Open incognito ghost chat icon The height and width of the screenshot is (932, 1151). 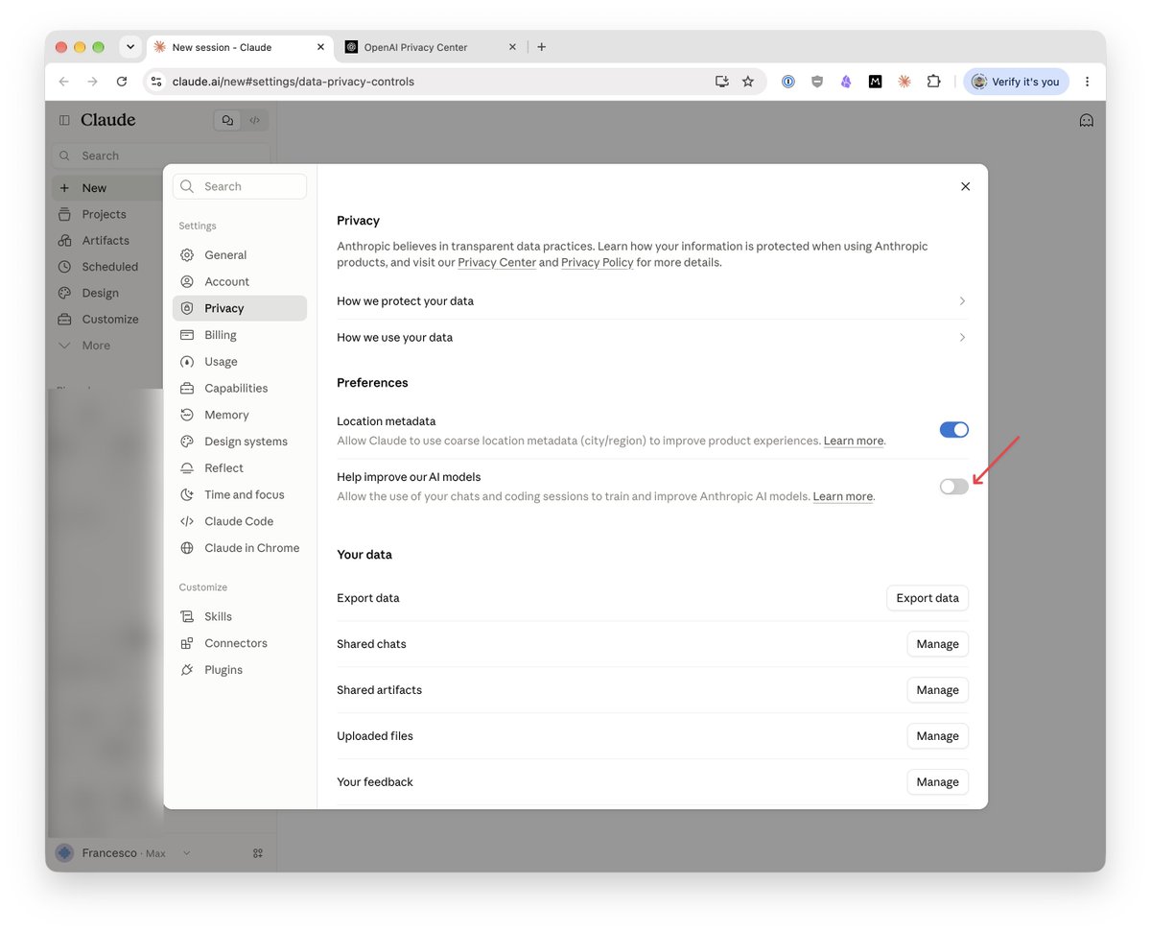click(1086, 121)
